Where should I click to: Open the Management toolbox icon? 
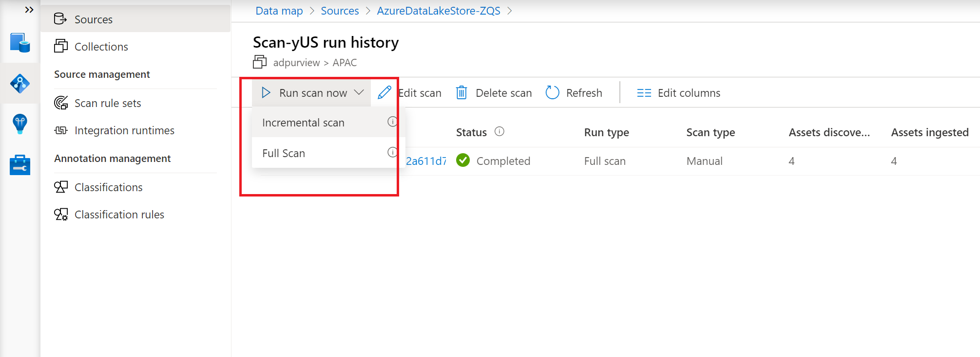(20, 165)
